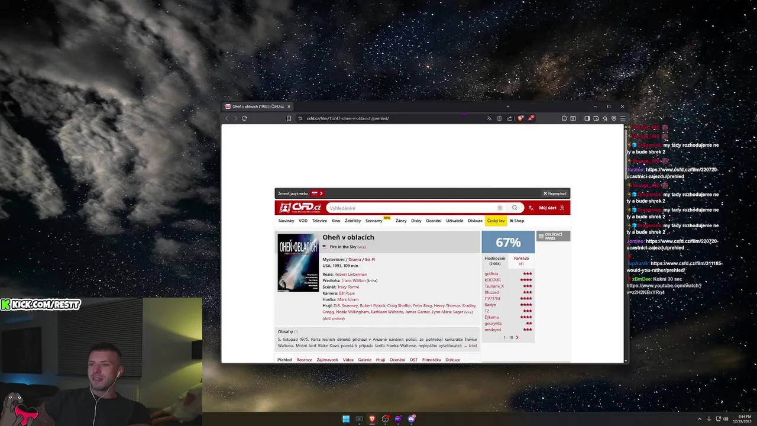Open user Tsunami_X's profile

[494, 286]
